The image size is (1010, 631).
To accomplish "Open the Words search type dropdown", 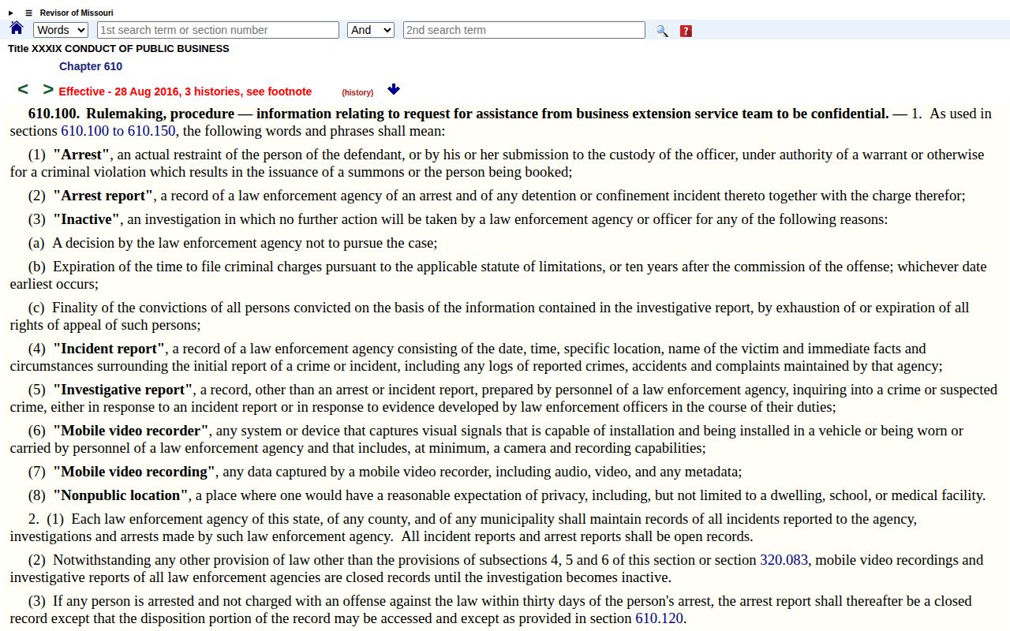I will point(61,30).
